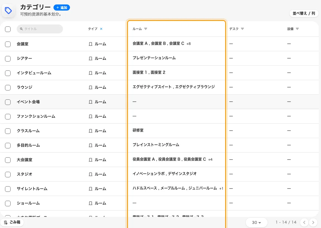Open the 大会議室 category title
Screen dimensions: 321x228
point(24,160)
